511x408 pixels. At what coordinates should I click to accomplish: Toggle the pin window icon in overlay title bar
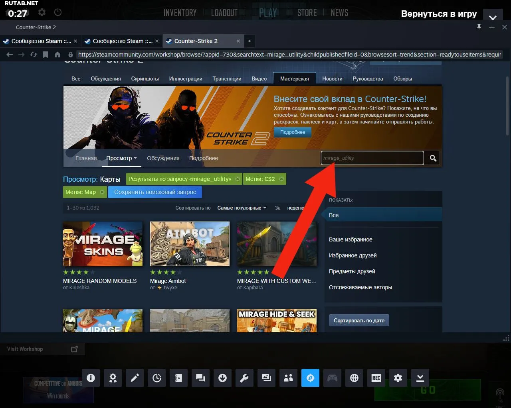click(479, 27)
